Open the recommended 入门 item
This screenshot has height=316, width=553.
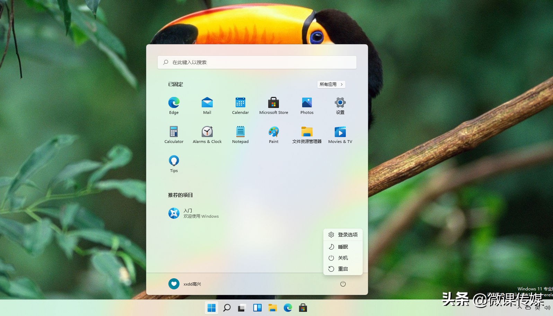[194, 213]
